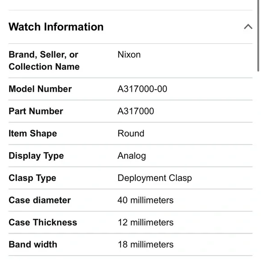Image resolution: width=261 pixels, height=261 pixels.
Task: Select the 40 millimeters value
Action: tap(145, 200)
